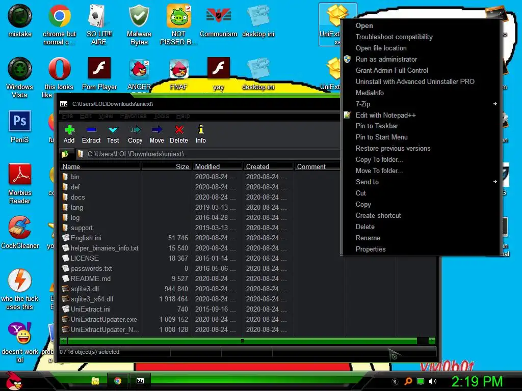Choose Troubleshoot compatibility
Viewport: 522px width, 391px height.
pyautogui.click(x=421, y=37)
